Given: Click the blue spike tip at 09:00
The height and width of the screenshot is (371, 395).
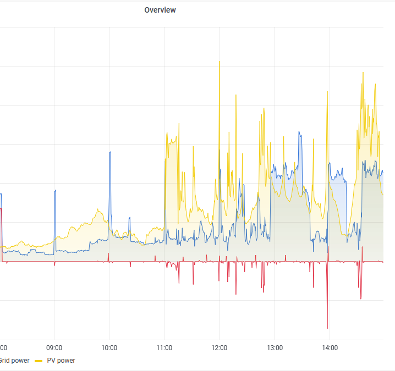Looking at the screenshot, I should click(55, 191).
